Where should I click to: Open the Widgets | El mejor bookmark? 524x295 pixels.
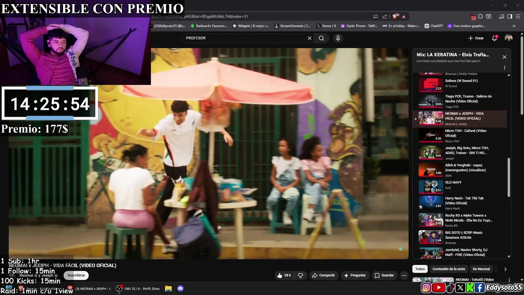pyautogui.click(x=251, y=26)
